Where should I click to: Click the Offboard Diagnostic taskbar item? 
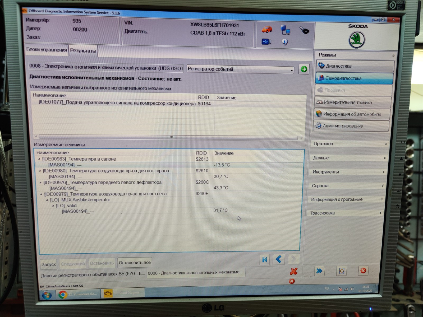123,293
